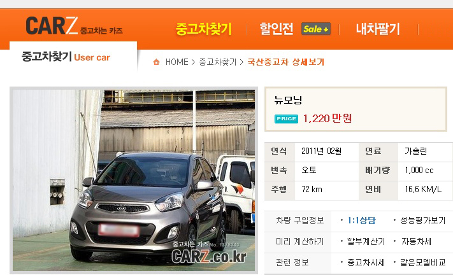Select the 중고차찾기 User car tab

(66, 57)
